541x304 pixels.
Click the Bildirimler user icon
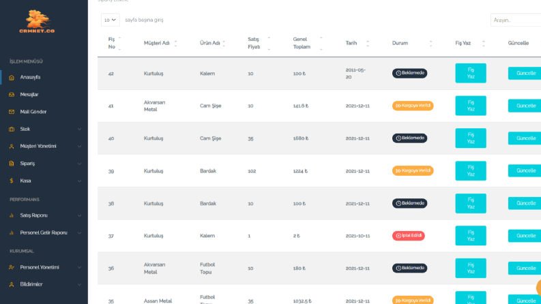click(12, 285)
